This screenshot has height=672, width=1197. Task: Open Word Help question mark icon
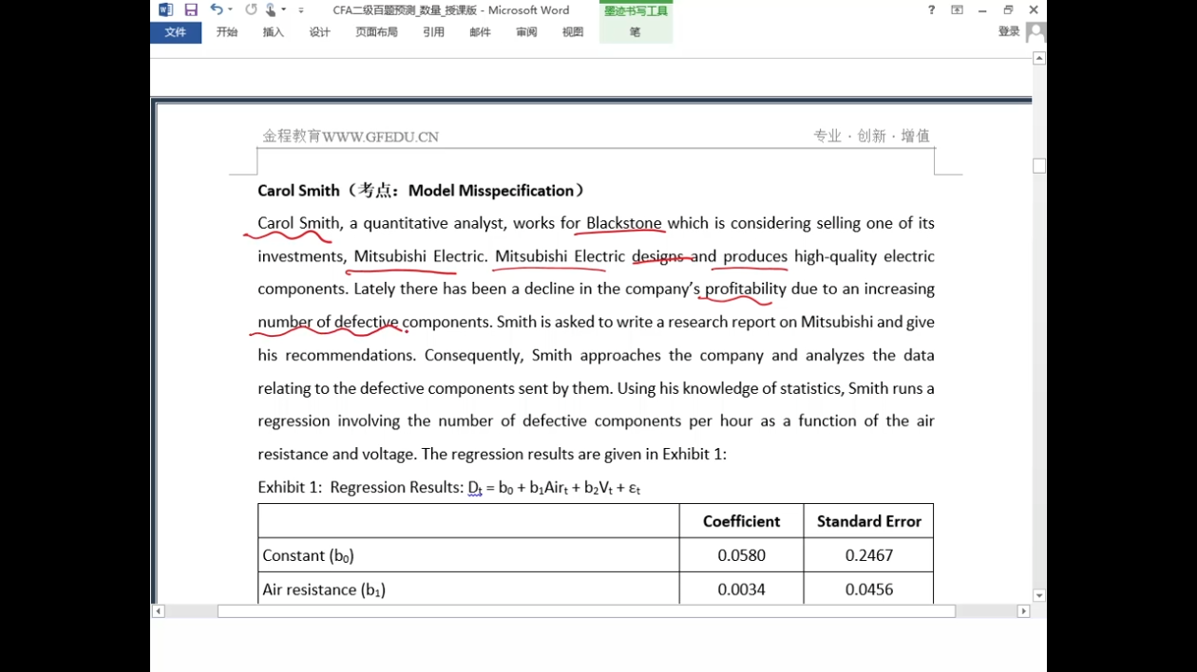(x=931, y=10)
